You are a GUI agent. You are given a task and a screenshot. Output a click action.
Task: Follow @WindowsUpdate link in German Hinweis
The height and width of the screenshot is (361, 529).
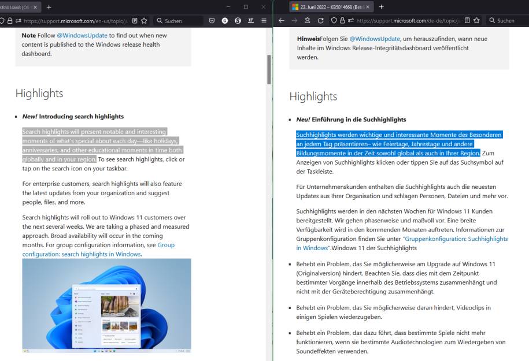click(375, 39)
